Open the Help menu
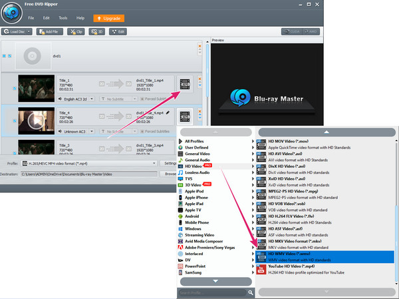399x299 pixels. tap(80, 18)
